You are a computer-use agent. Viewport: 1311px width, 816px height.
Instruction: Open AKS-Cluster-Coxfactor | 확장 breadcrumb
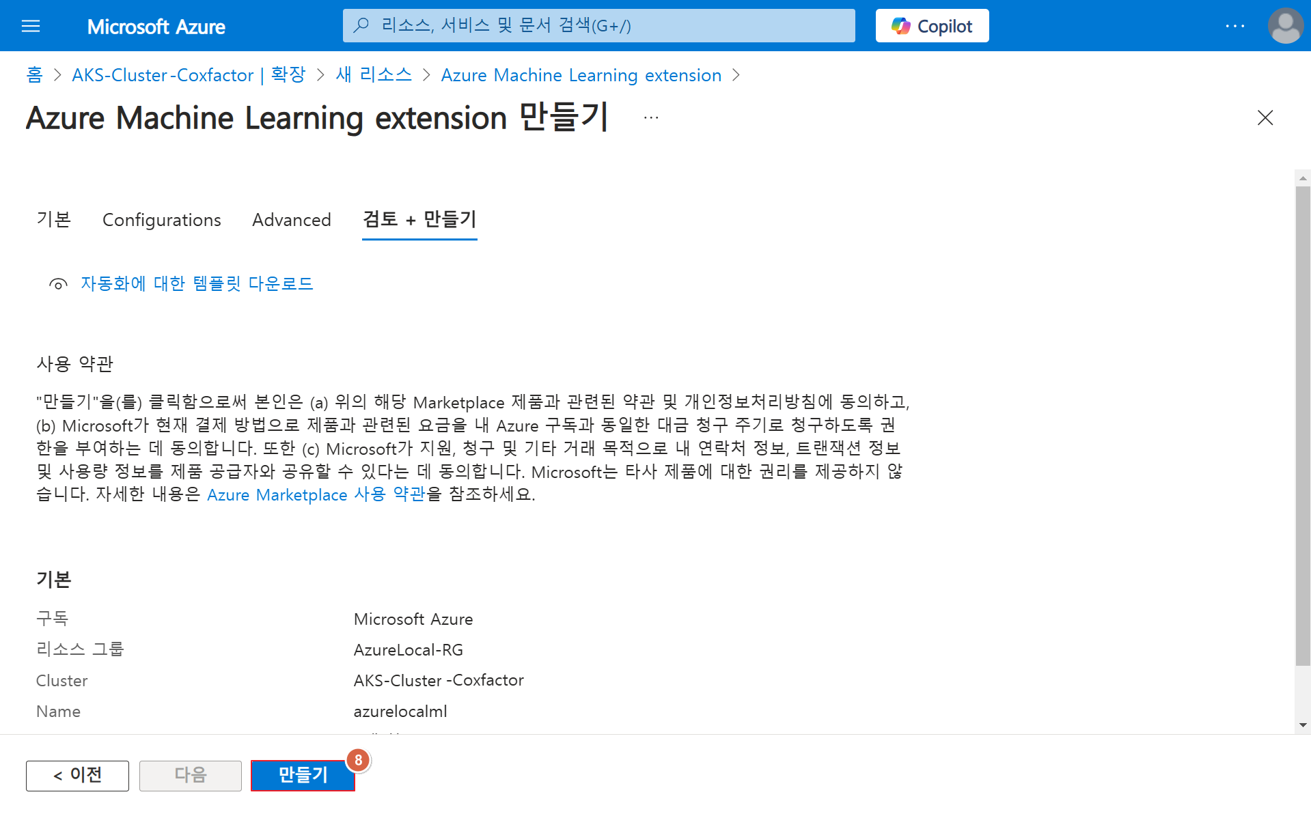[x=189, y=74]
